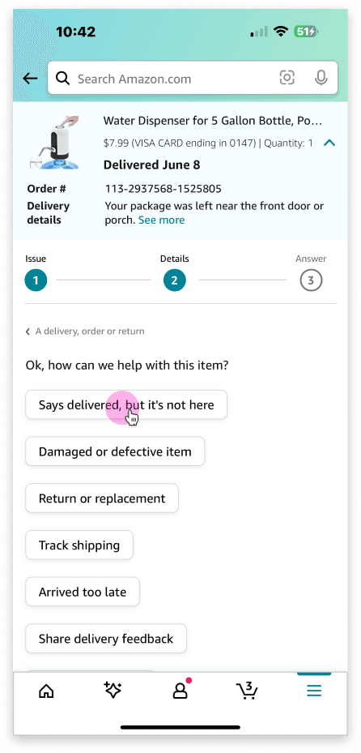Viewport: 361px width, 753px height.
Task: Choose Arrived too late
Action: click(x=83, y=592)
